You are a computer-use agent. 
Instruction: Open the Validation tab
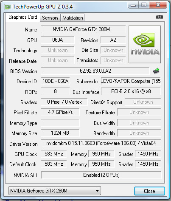click(73, 18)
